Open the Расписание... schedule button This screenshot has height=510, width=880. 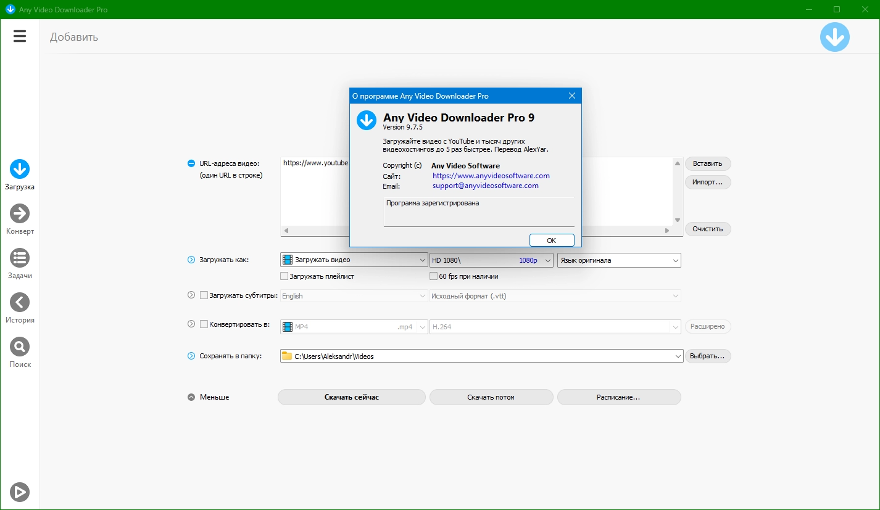[x=619, y=397]
